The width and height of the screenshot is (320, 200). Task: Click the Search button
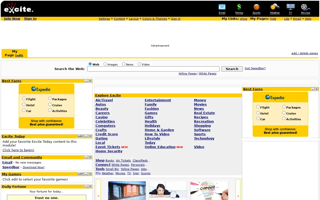point(232,69)
